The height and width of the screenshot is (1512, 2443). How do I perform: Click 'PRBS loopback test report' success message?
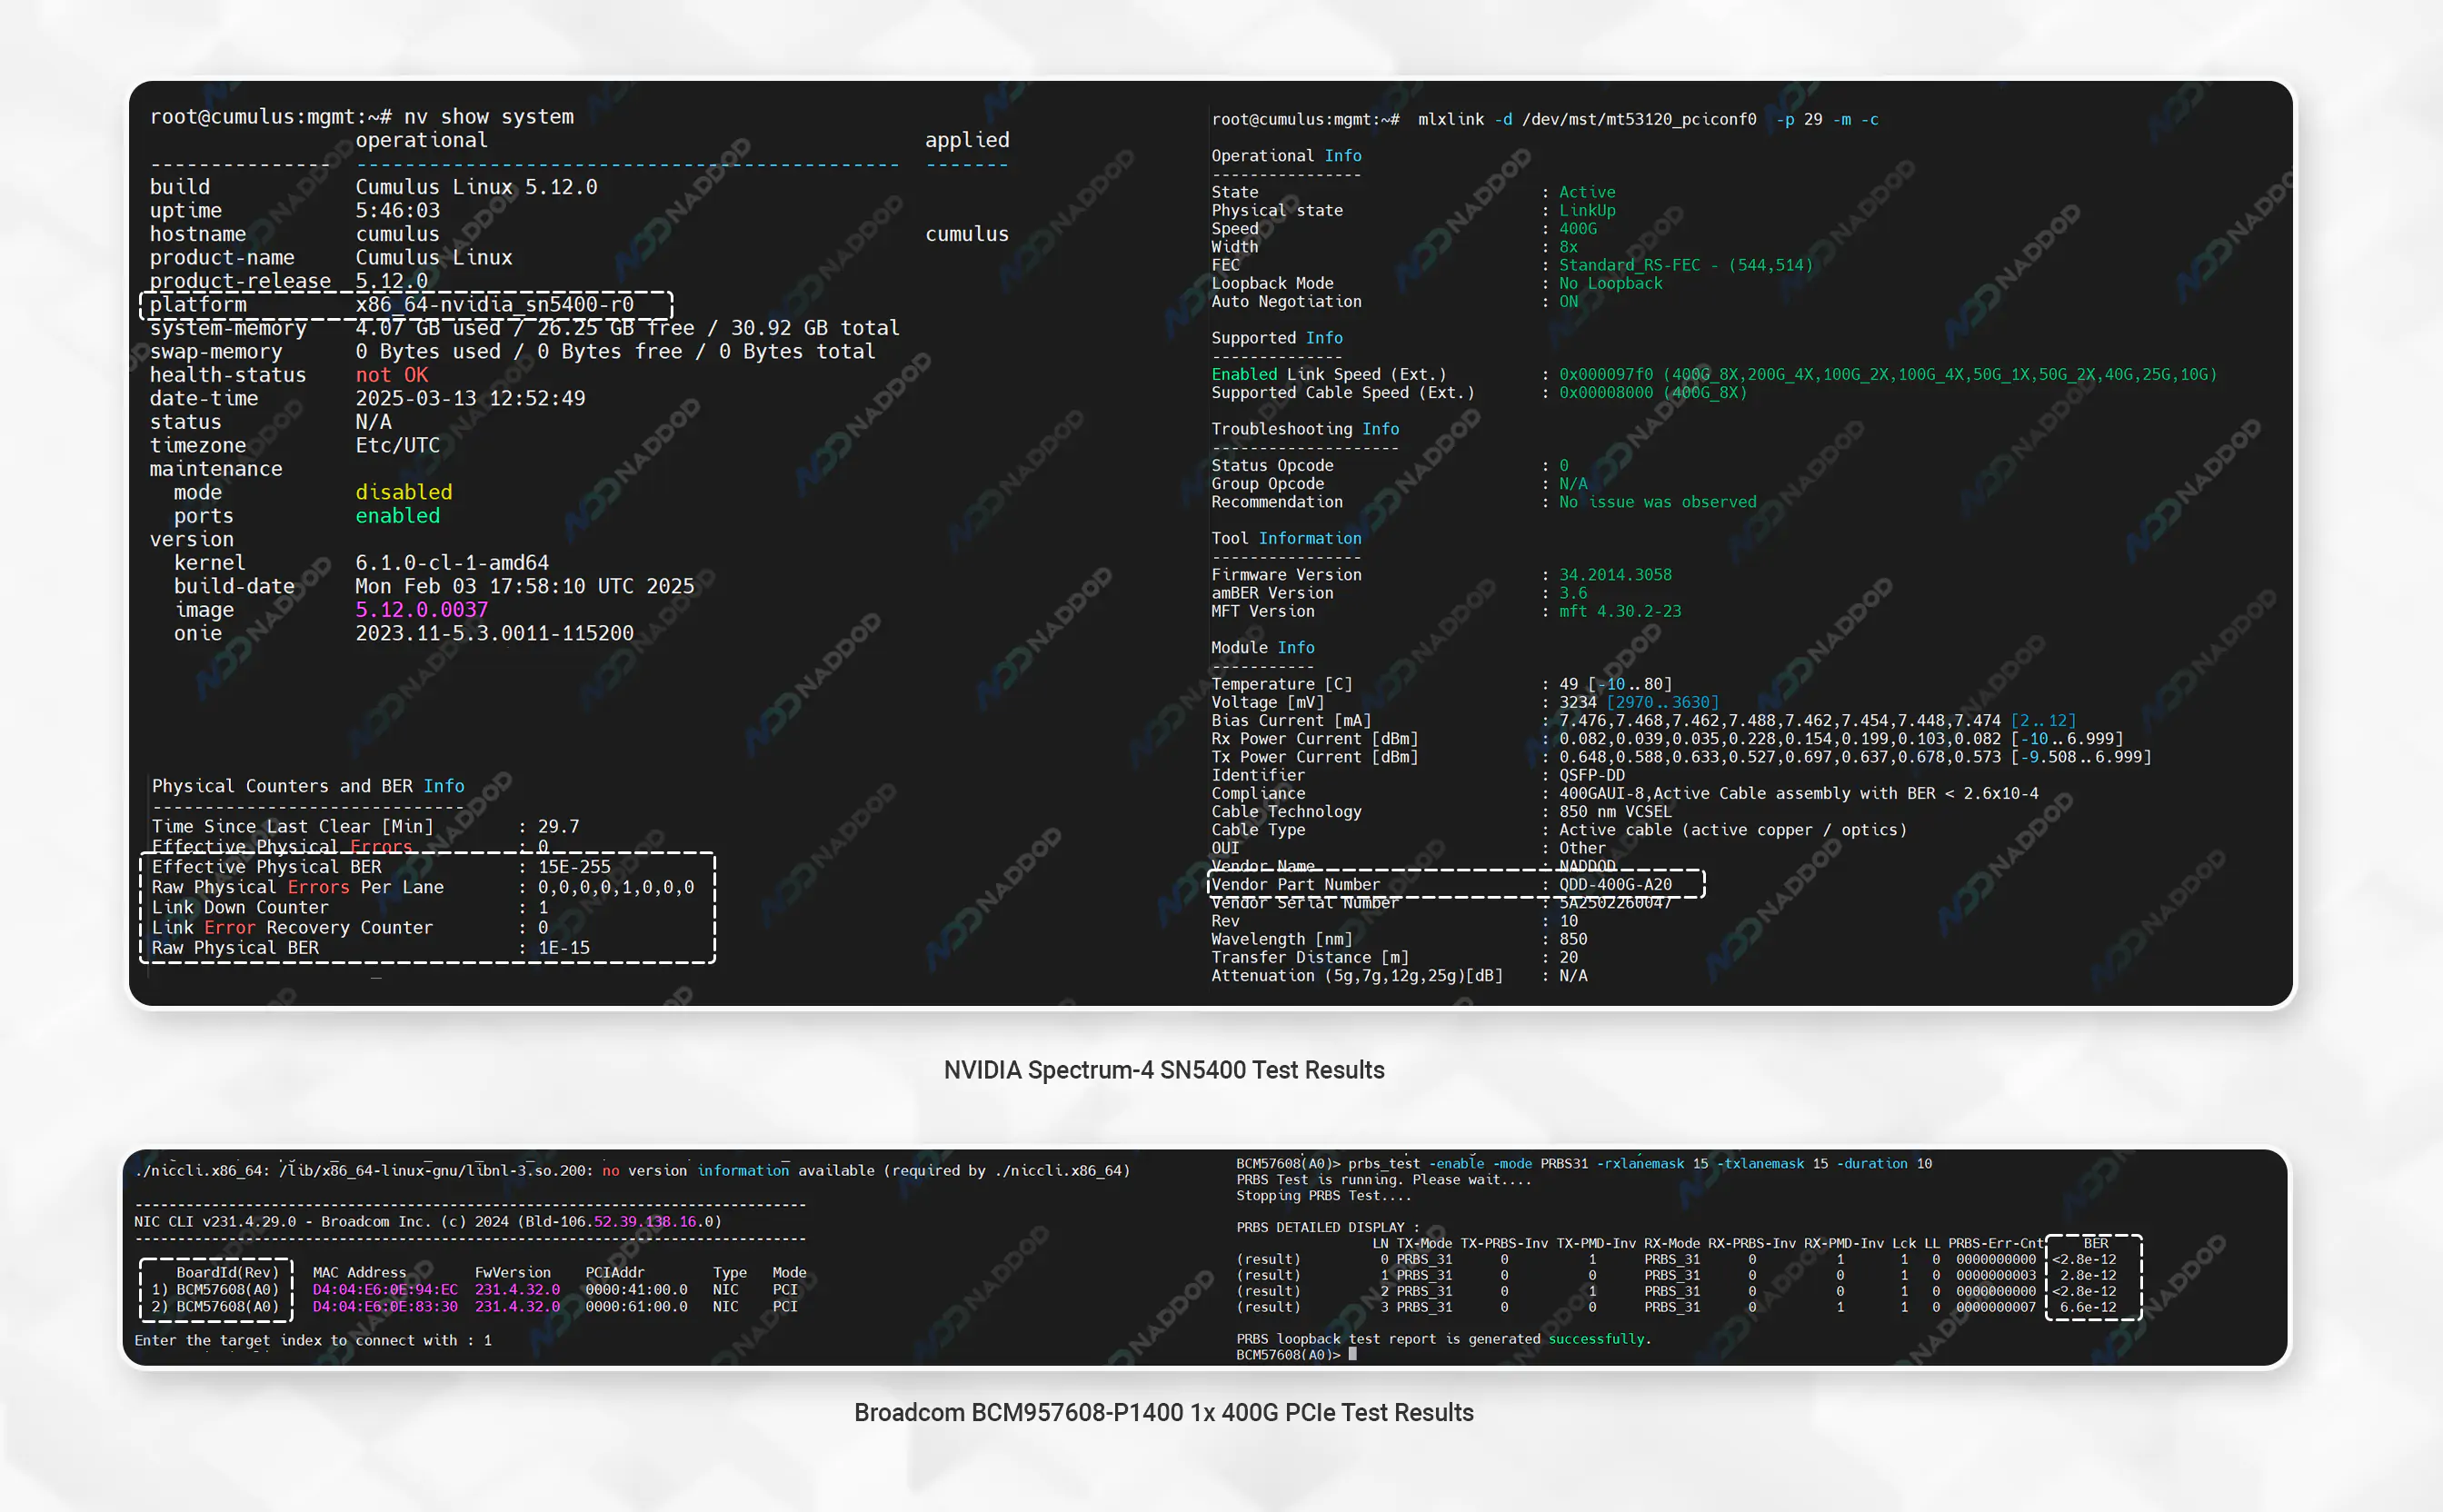tap(1443, 1338)
